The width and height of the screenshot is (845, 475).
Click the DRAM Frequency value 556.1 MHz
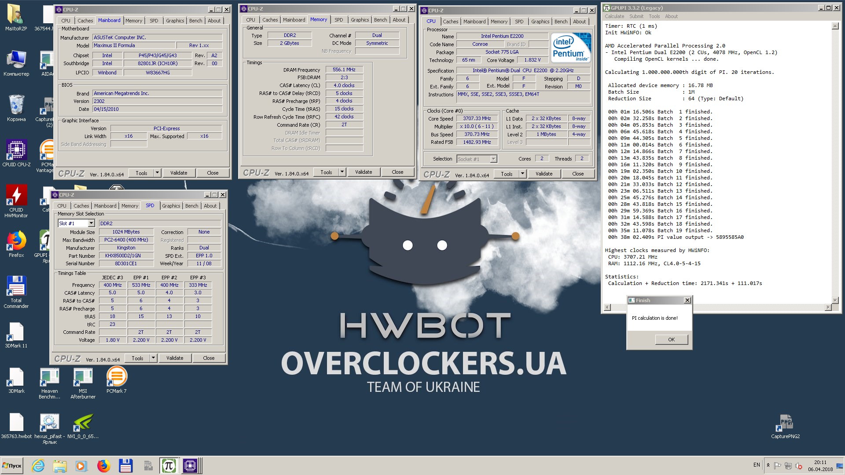[x=344, y=69]
